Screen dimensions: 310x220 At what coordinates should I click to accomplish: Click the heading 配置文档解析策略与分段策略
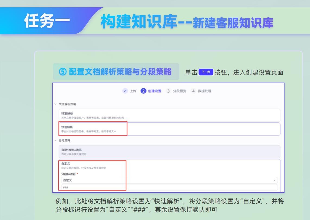pos(115,71)
